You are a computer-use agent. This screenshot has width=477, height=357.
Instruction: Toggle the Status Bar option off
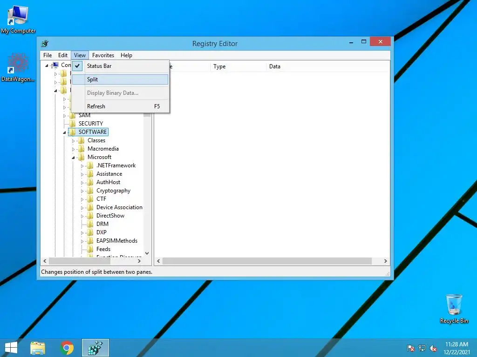point(120,66)
